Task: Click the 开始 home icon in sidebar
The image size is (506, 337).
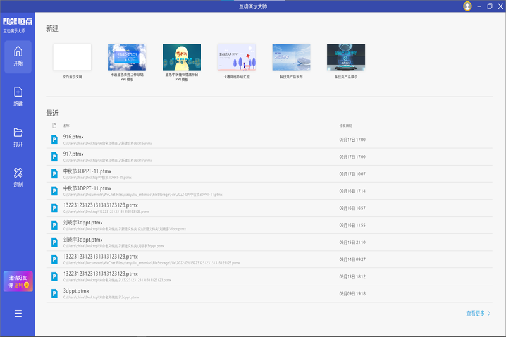Action: coord(18,56)
